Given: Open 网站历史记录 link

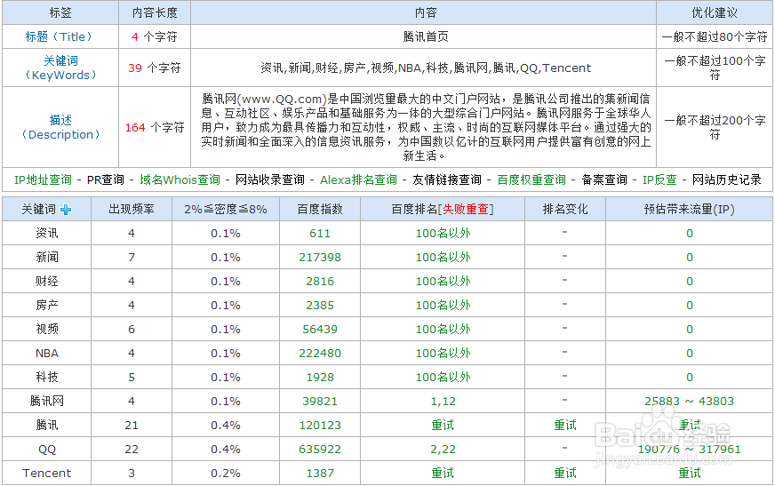Looking at the screenshot, I should [727, 179].
